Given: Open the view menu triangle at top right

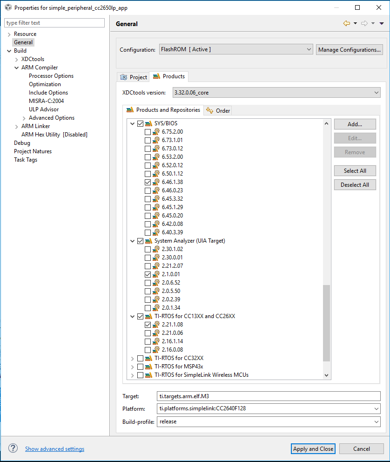Looking at the screenshot, I should 382,23.
